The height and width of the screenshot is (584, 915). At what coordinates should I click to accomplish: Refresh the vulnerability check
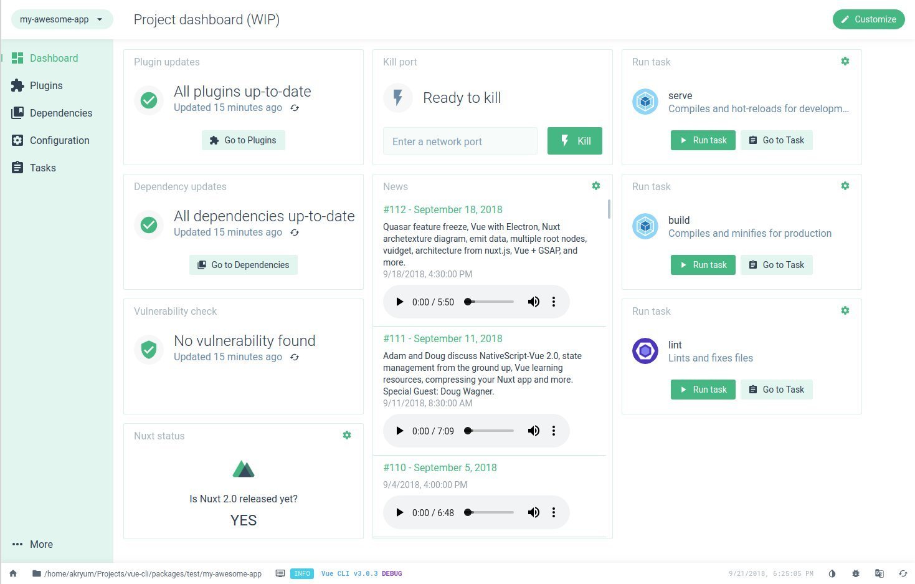[x=295, y=357]
